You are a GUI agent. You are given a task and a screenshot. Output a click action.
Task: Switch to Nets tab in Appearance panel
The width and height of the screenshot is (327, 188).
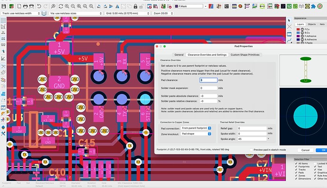pyautogui.click(x=322, y=25)
